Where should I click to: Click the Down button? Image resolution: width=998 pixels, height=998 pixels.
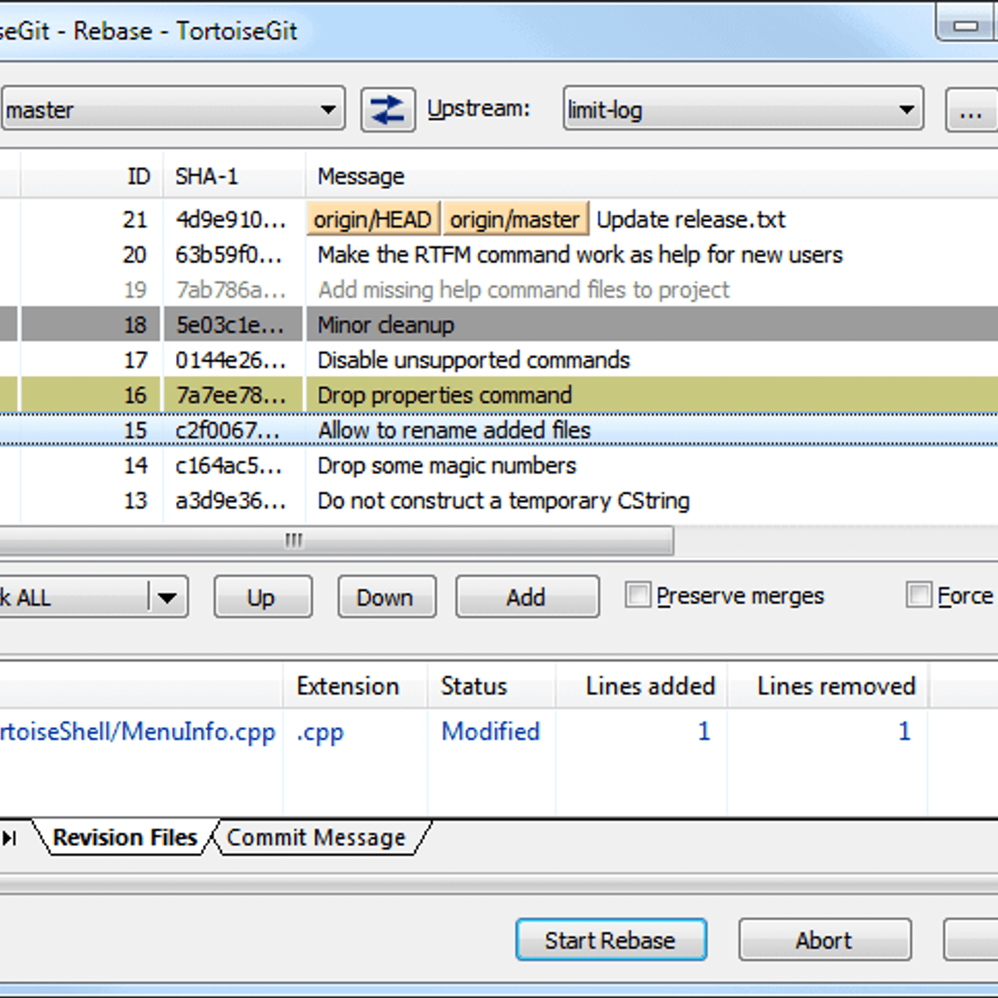coord(386,598)
